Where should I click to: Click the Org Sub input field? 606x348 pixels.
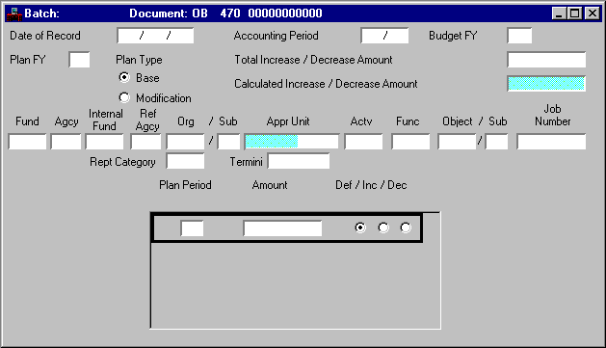pyautogui.click(x=228, y=142)
